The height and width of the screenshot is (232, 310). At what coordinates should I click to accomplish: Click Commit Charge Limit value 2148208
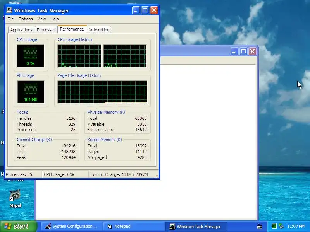click(x=67, y=152)
